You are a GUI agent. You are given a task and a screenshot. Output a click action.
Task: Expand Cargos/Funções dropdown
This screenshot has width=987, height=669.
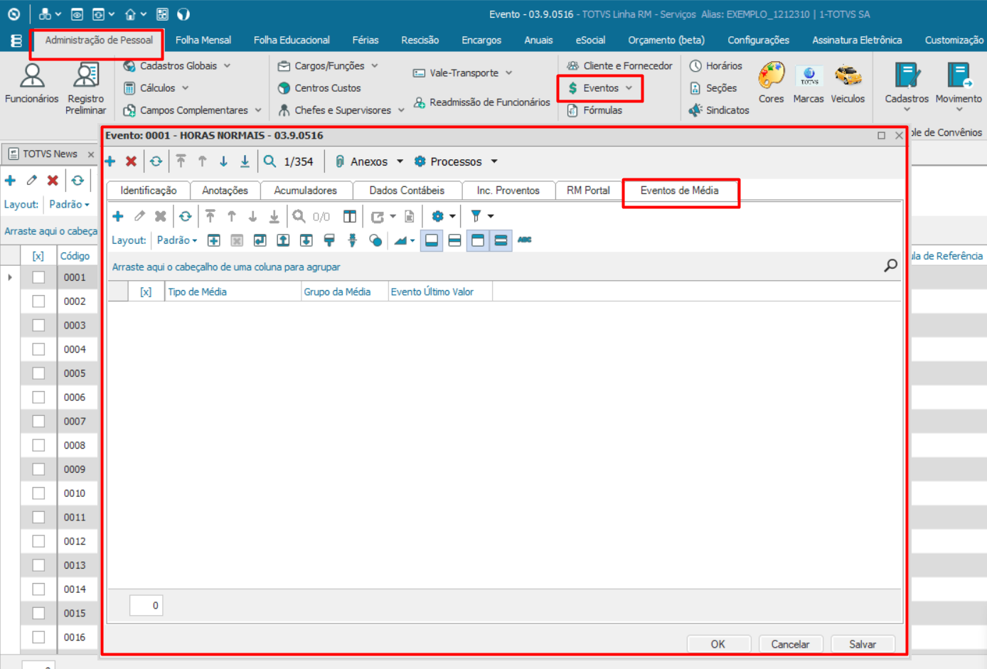pos(375,65)
